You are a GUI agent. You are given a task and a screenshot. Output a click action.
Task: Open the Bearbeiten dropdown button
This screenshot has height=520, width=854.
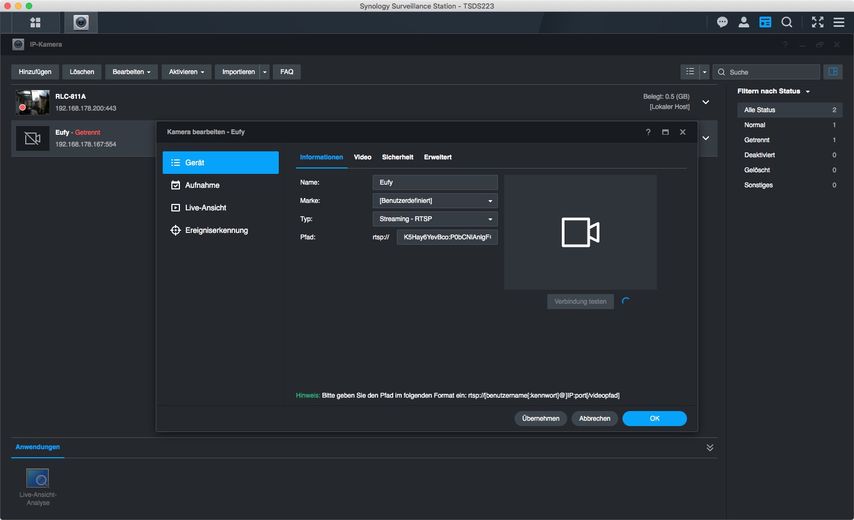(x=131, y=72)
